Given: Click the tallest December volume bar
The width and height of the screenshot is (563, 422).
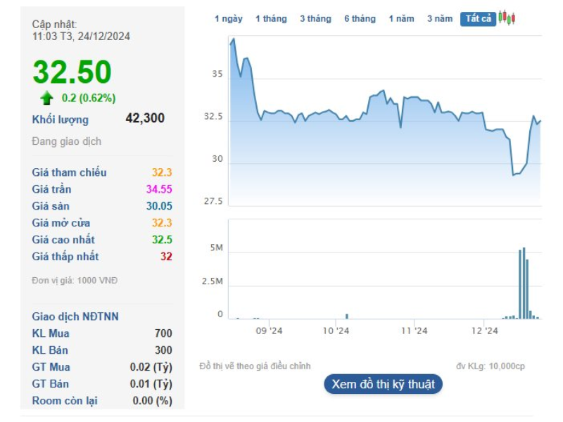Looking at the screenshot, I should click(524, 283).
